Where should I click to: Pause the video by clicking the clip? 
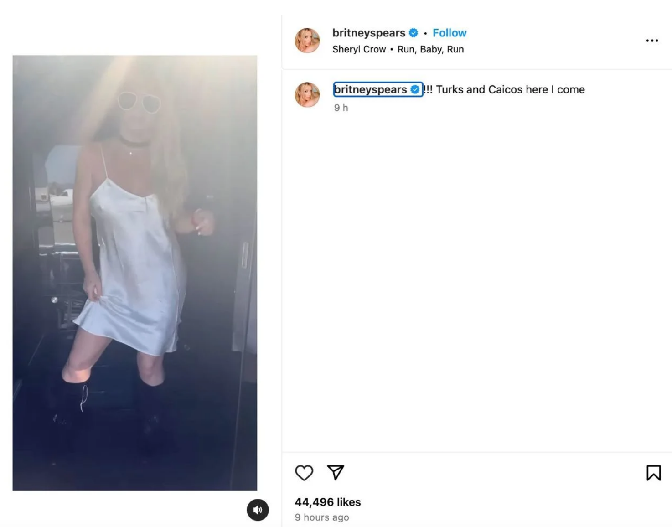[134, 273]
